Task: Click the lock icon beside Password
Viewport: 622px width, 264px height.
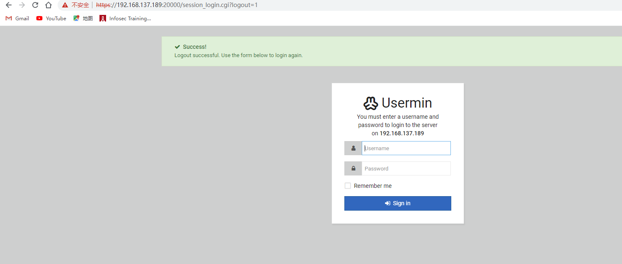Action: (x=353, y=168)
